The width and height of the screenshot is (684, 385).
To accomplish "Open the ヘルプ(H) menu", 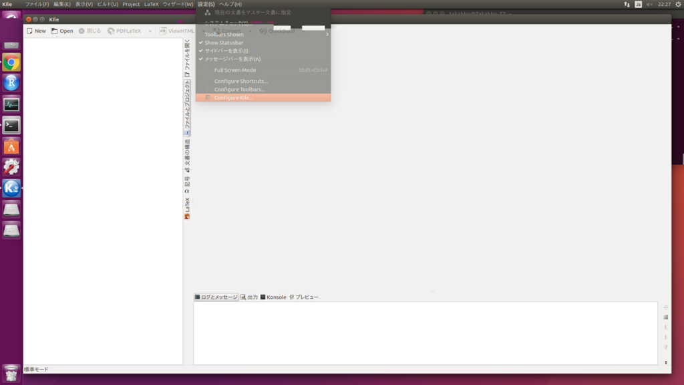I will [230, 4].
